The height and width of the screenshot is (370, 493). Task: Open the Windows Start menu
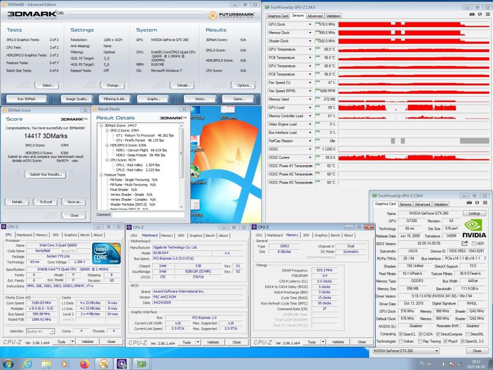click(x=8, y=364)
